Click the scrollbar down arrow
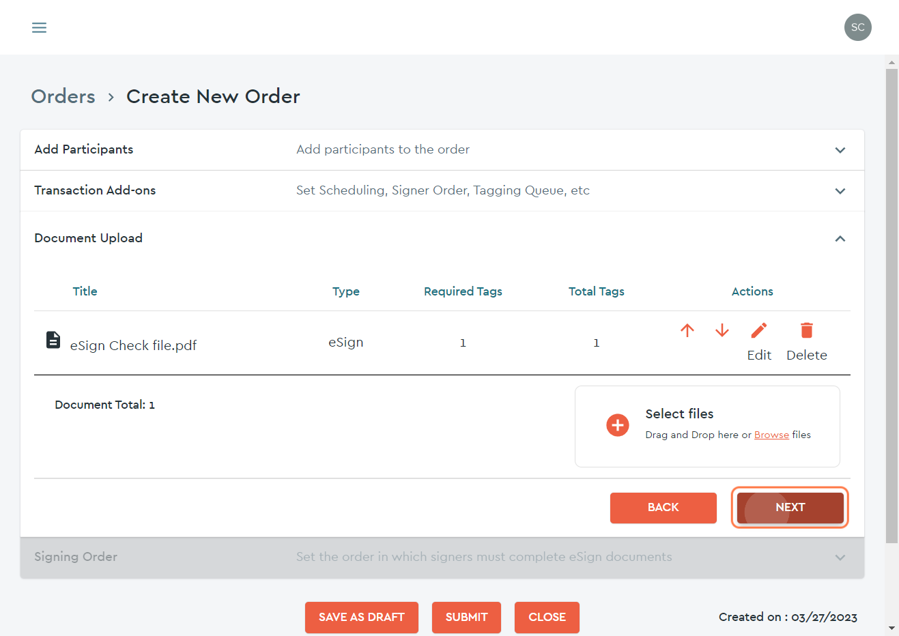 pos(891,628)
